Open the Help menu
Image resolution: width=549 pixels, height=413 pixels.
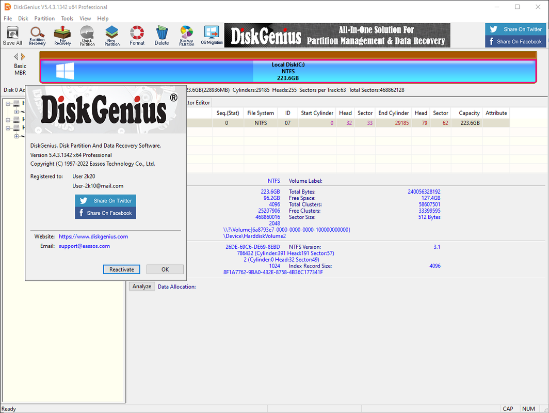pyautogui.click(x=103, y=18)
